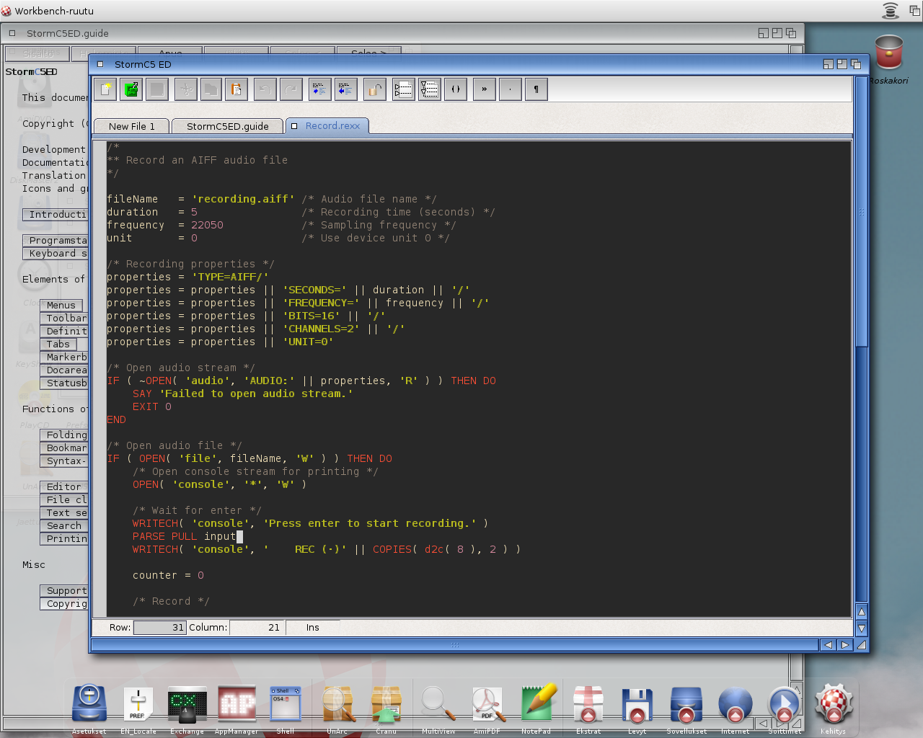923x738 pixels.
Task: Click the Row number field
Action: [159, 628]
